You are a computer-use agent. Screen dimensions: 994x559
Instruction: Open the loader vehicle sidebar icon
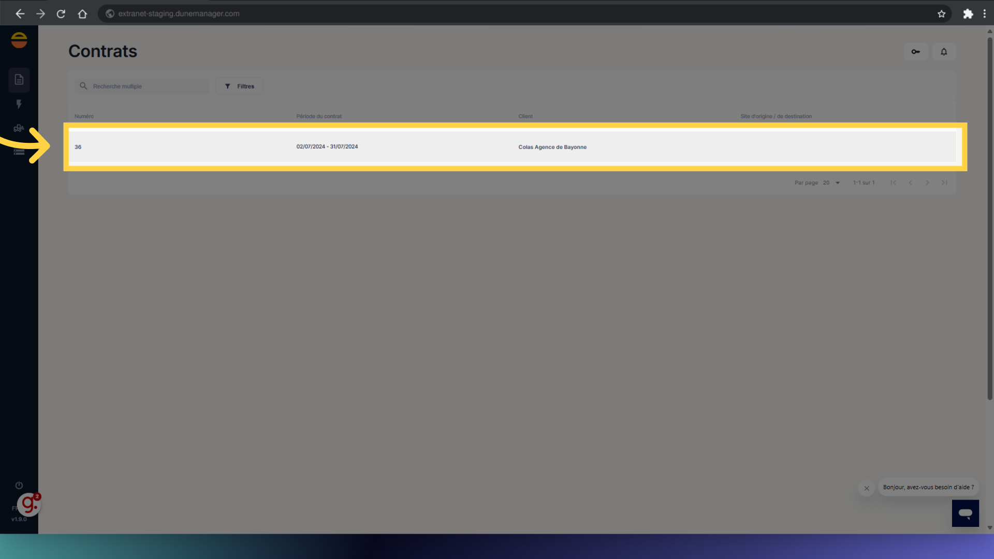tap(19, 128)
